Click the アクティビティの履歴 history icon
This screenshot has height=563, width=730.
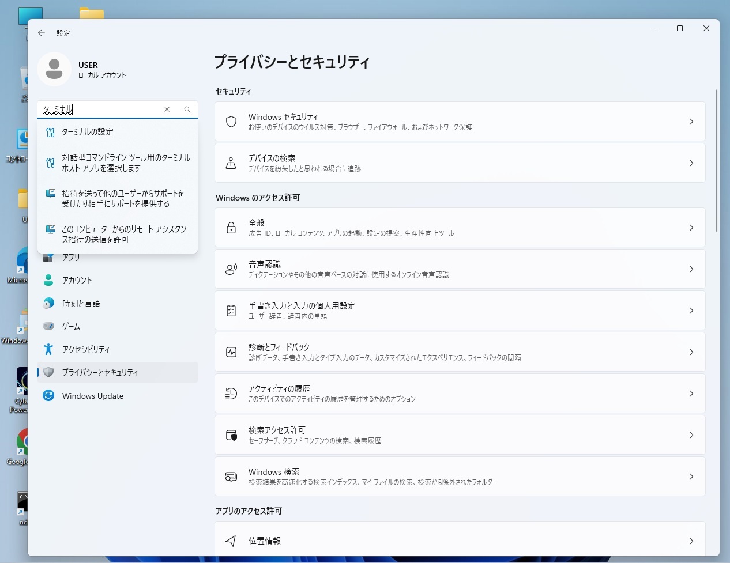(231, 394)
